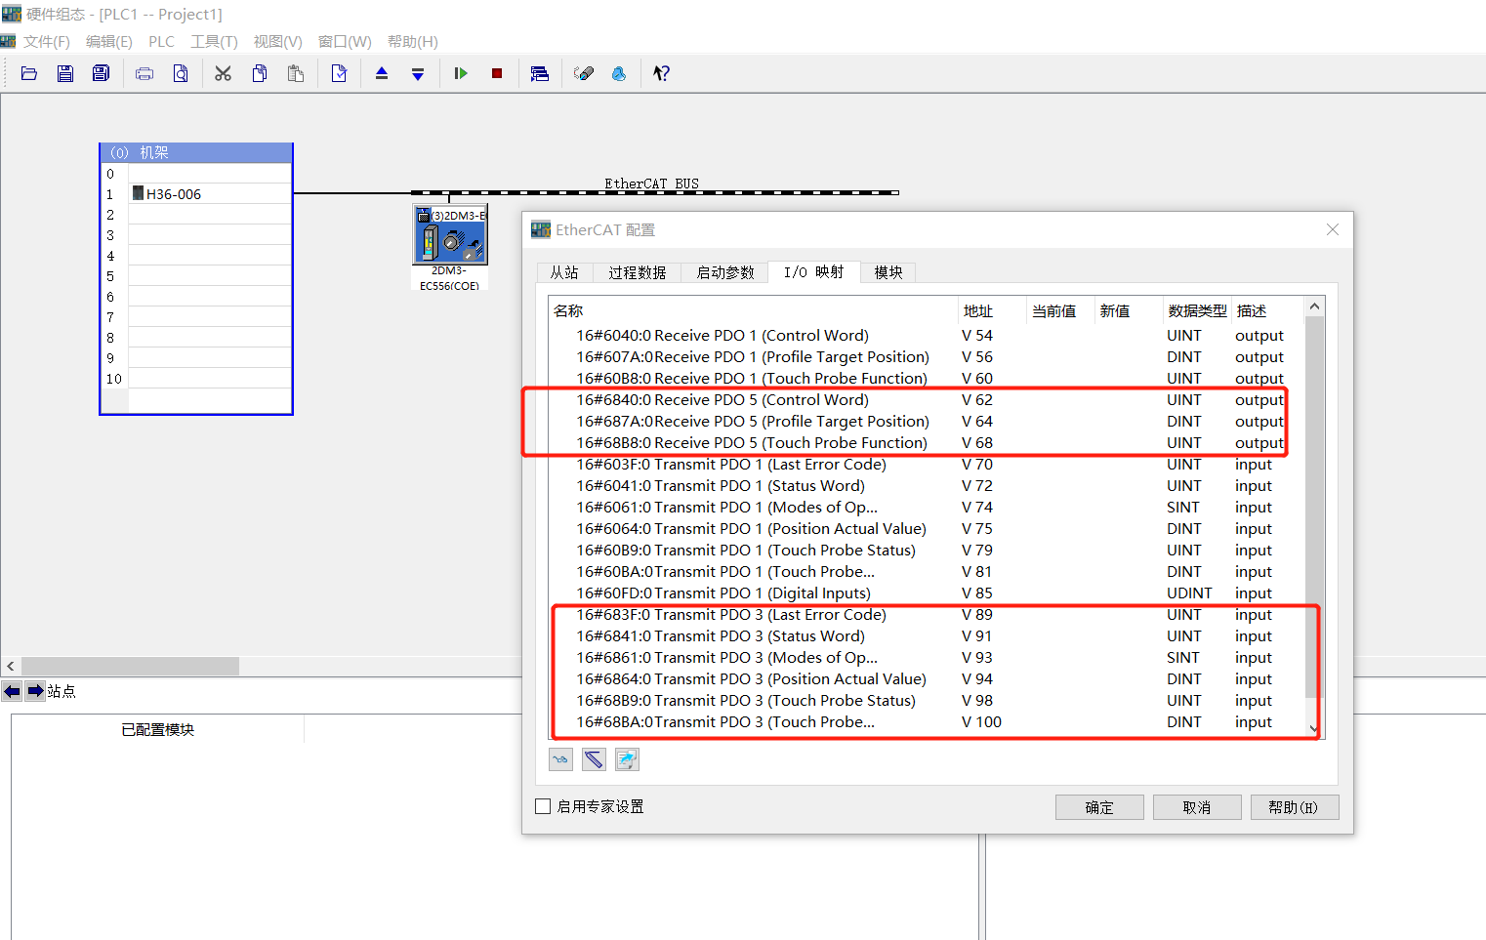Select row 16#60FD:0 Transmit PDO 1 Digital Inputs

[928, 593]
